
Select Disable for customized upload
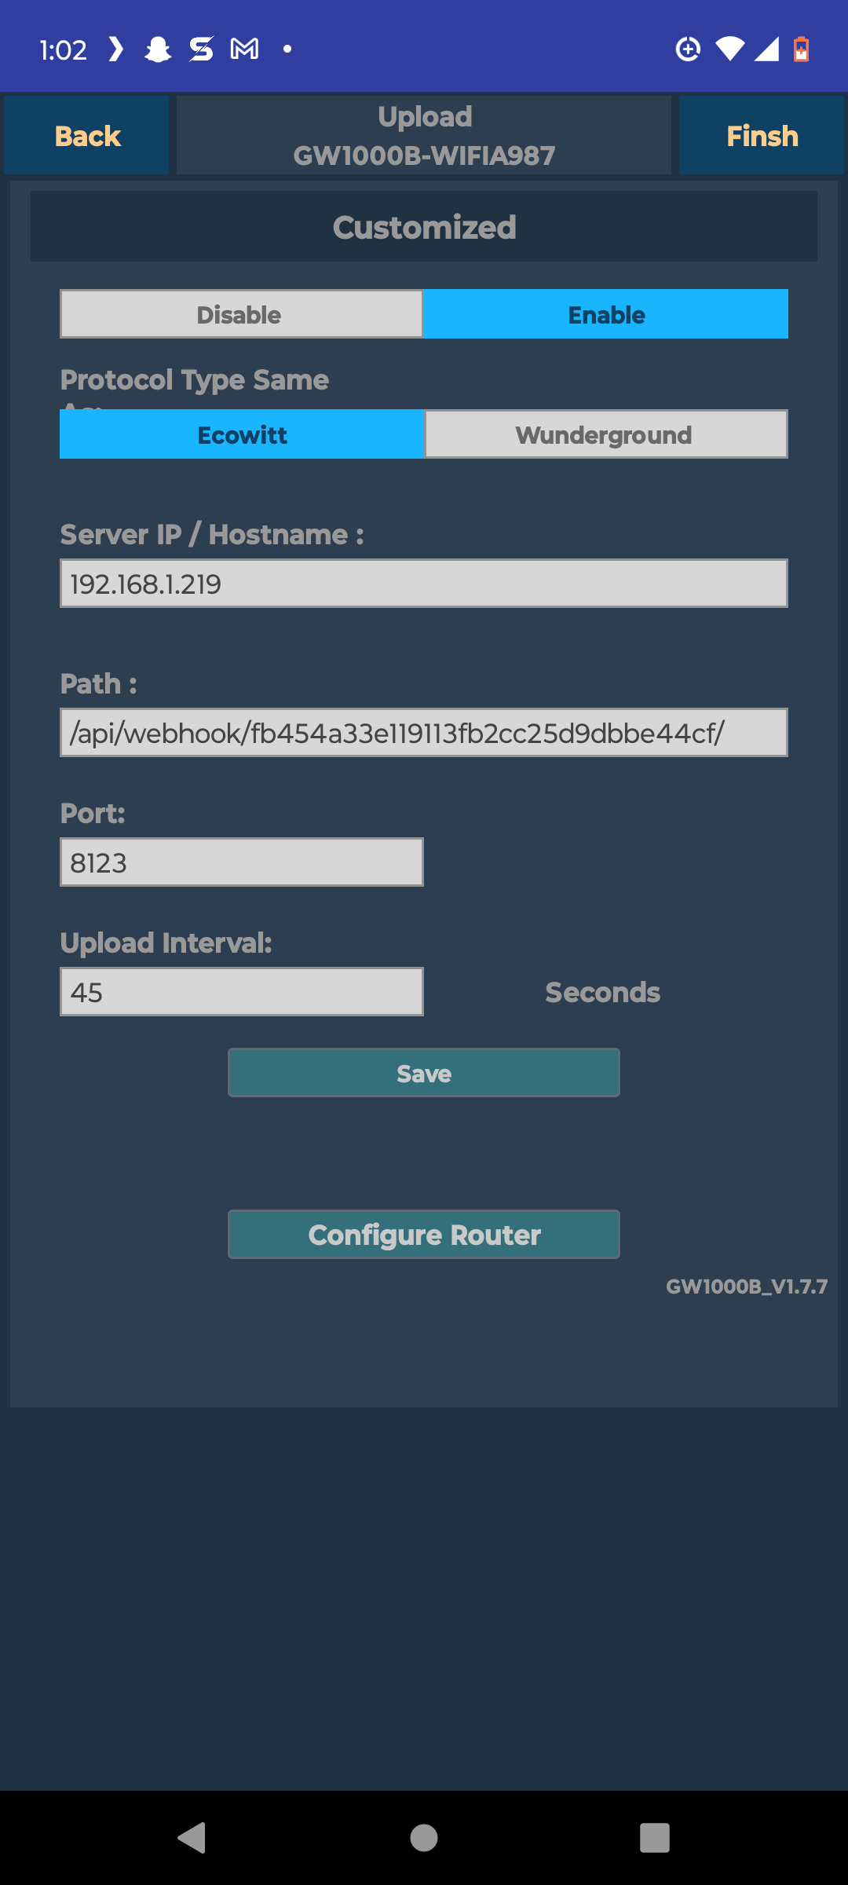coord(241,314)
